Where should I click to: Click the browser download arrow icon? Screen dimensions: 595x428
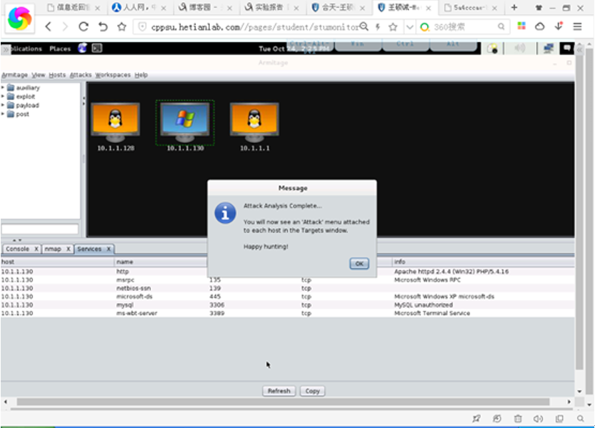pos(559,26)
